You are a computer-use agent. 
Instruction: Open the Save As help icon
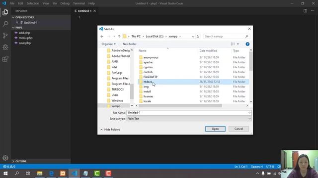pos(247,44)
